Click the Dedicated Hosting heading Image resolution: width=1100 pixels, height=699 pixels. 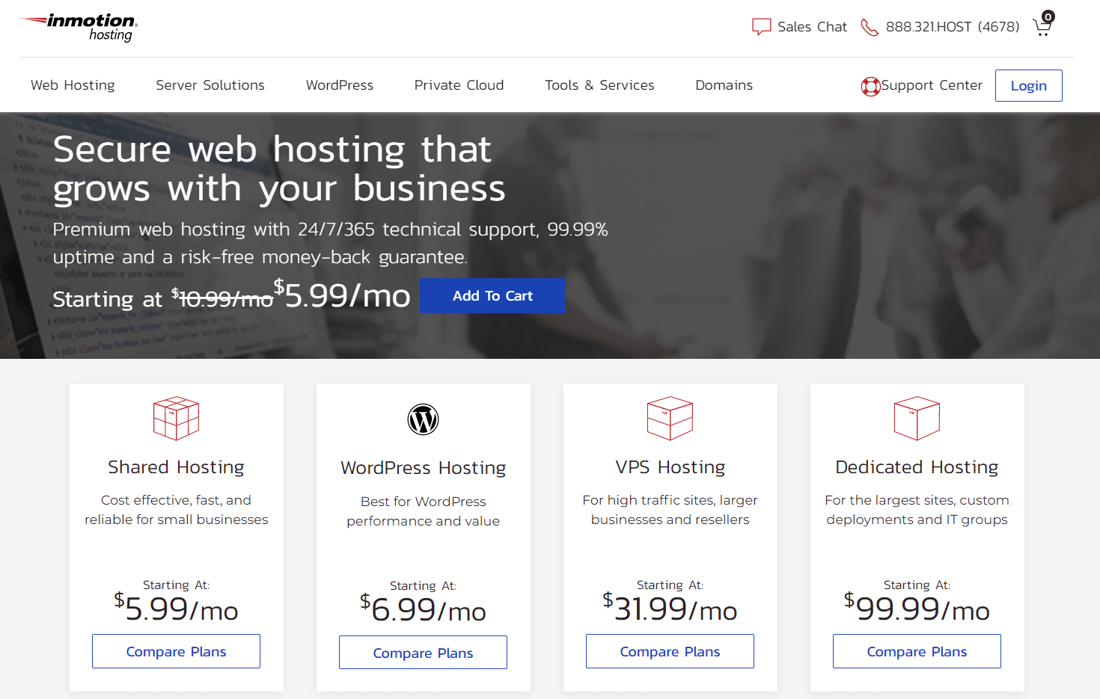[917, 467]
